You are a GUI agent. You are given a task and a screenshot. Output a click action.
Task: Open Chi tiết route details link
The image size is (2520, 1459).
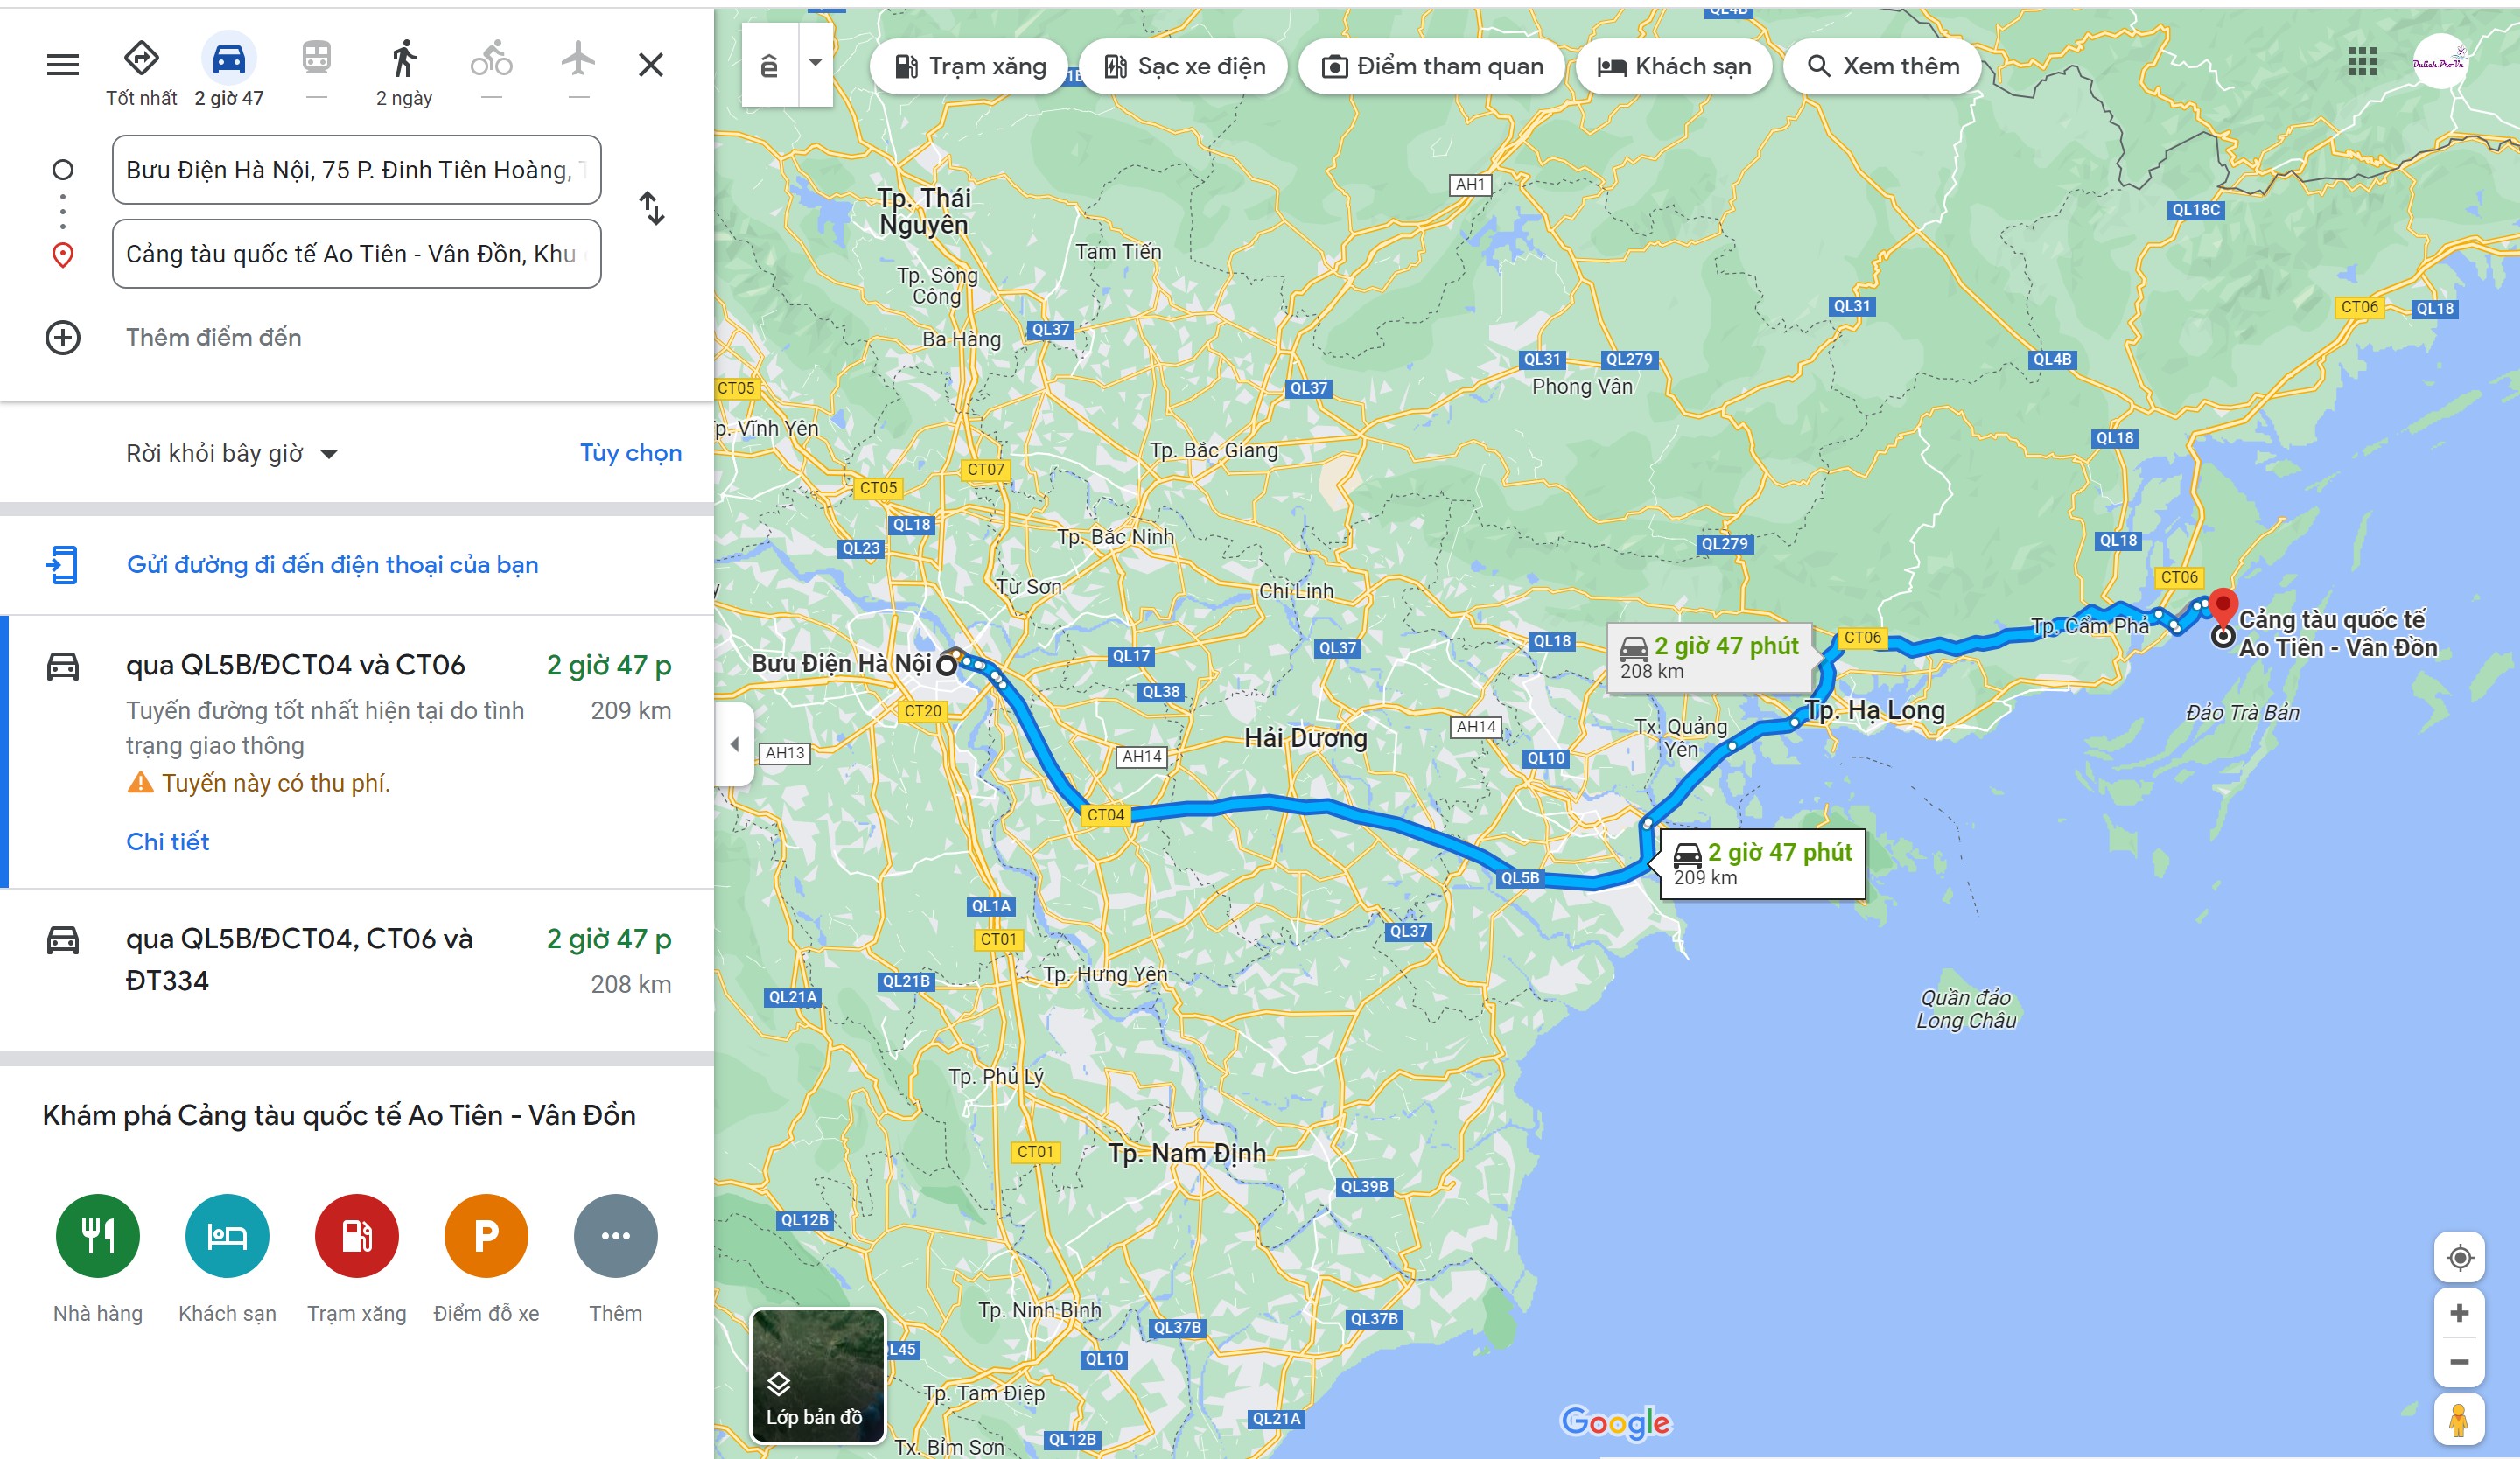click(x=168, y=842)
